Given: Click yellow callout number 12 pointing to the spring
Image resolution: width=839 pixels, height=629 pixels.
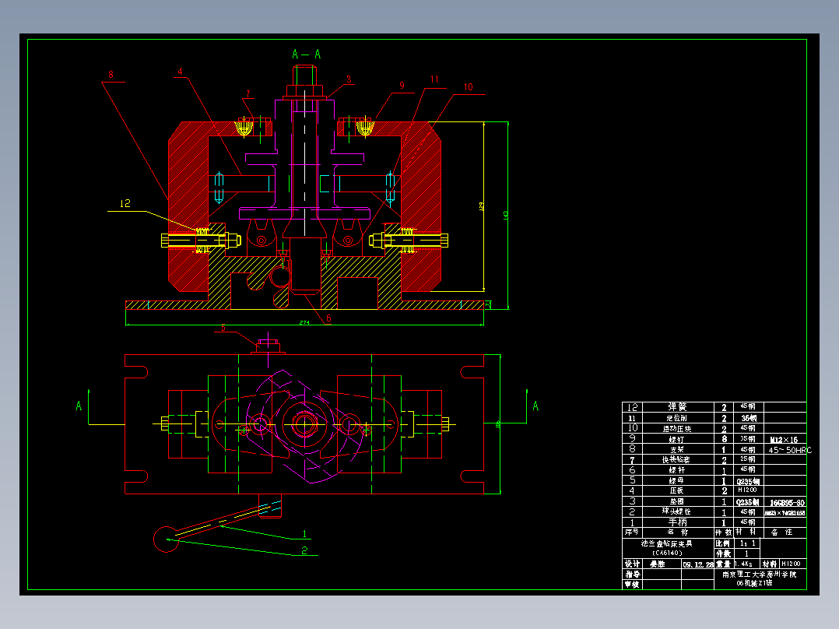Looking at the screenshot, I should click(125, 203).
